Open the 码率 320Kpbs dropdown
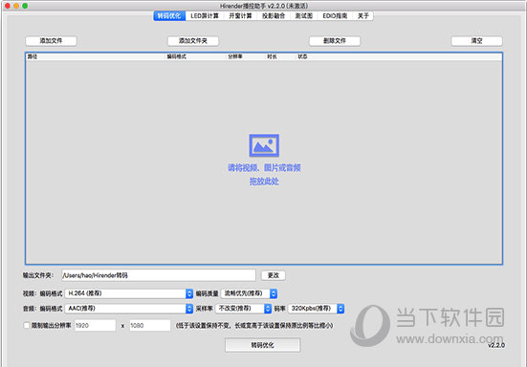 [x=317, y=309]
